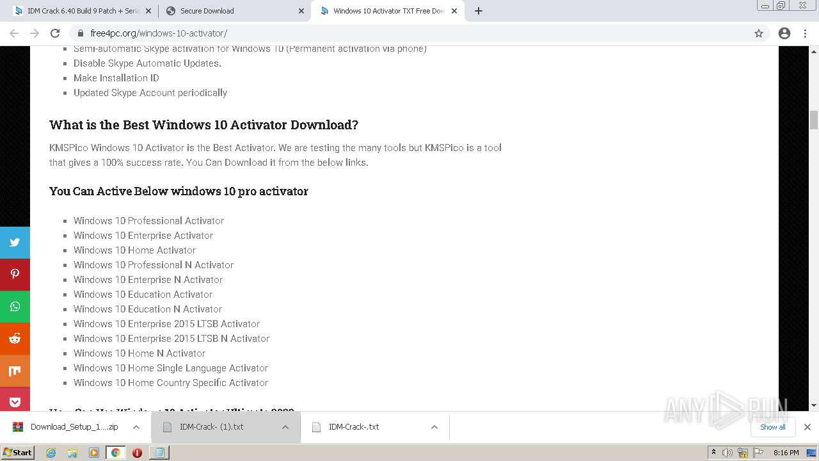Image resolution: width=819 pixels, height=461 pixels.
Task: Open the media player taskbar icon
Action: (x=94, y=453)
